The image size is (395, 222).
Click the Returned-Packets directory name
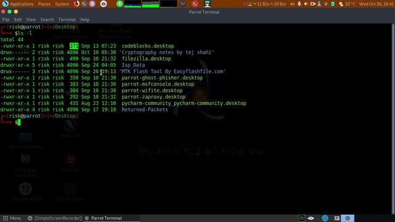point(144,110)
